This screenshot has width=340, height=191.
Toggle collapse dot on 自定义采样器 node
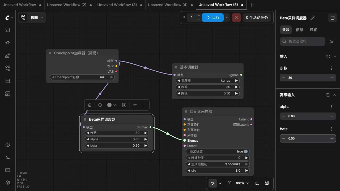[x=186, y=111]
